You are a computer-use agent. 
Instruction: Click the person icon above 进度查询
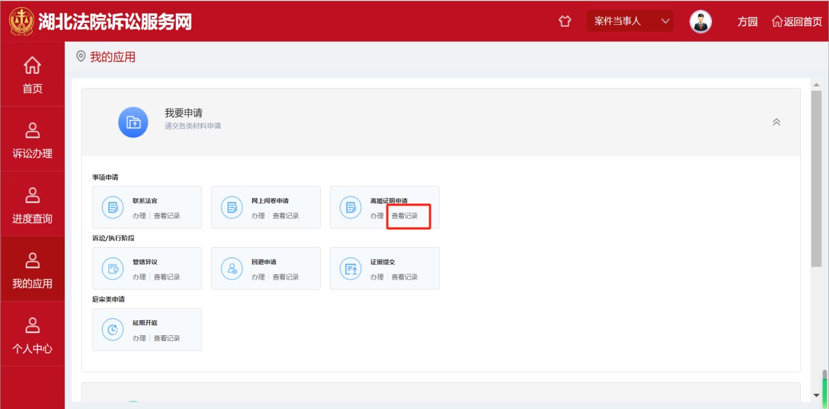(x=32, y=195)
